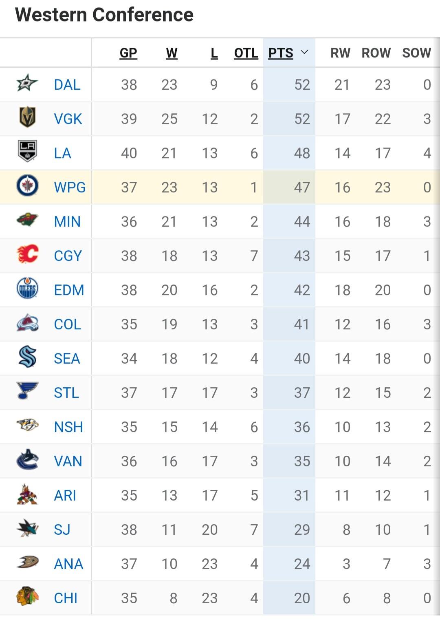Click the Winnipeg Jets logo
The height and width of the screenshot is (622, 440).
pos(27,186)
